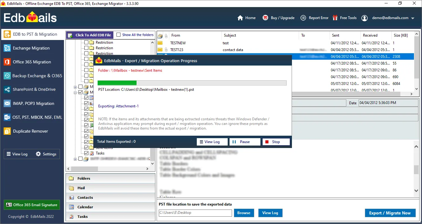422x224 pixels.
Task: Open View Log in the left sidebar
Action: (x=17, y=154)
